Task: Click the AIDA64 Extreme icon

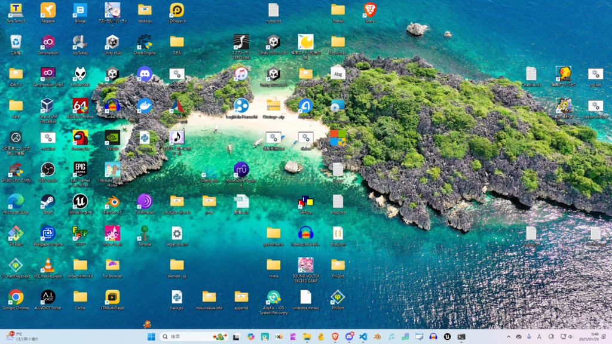Action: pyautogui.click(x=81, y=109)
